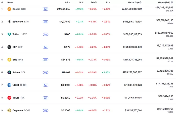Click the TRON logo icon
Viewport: 176px width, 114px height.
9,98
